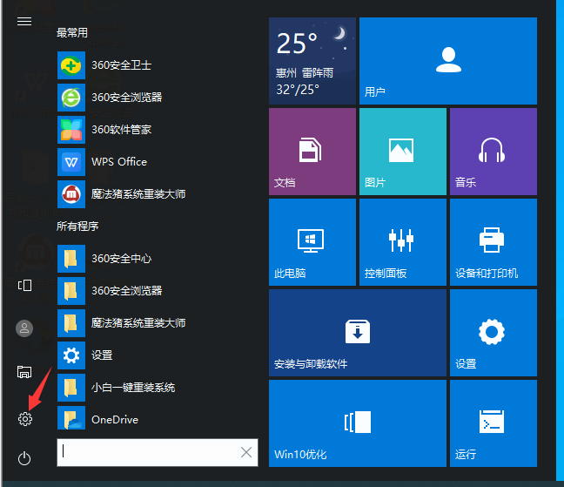The image size is (564, 487).
Task: Click the user account avatar icon
Action: click(24, 328)
